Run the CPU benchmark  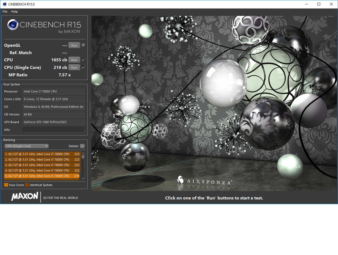click(x=74, y=60)
